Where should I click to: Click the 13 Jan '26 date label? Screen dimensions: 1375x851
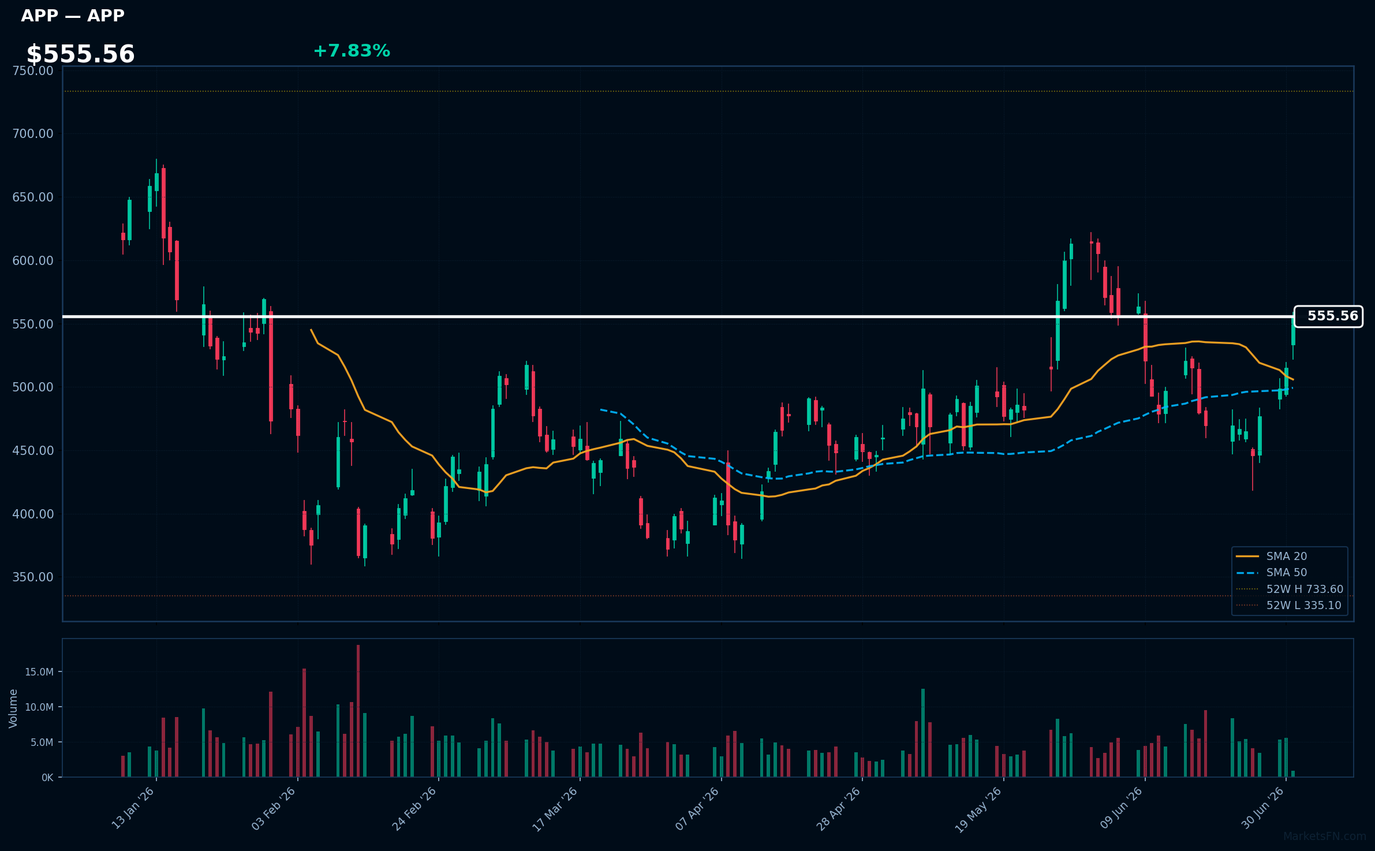(x=133, y=808)
